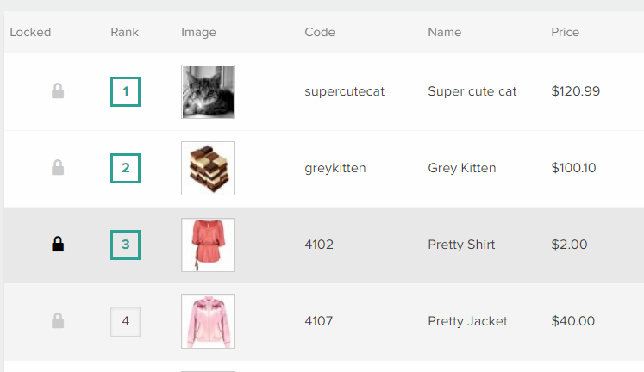Sort by the Name column header
644x372 pixels.
[444, 32]
